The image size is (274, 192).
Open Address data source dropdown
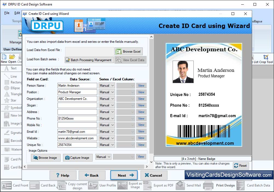tap(107, 112)
